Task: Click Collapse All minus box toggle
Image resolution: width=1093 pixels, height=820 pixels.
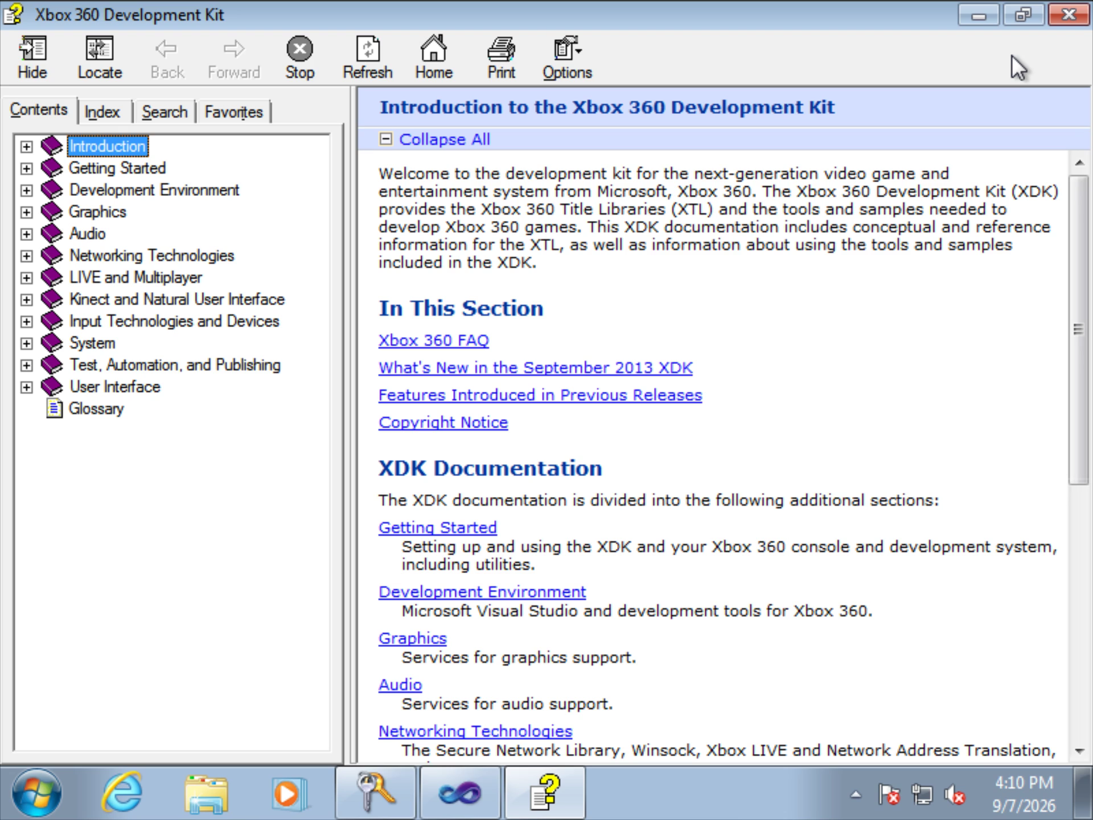Action: 386,139
